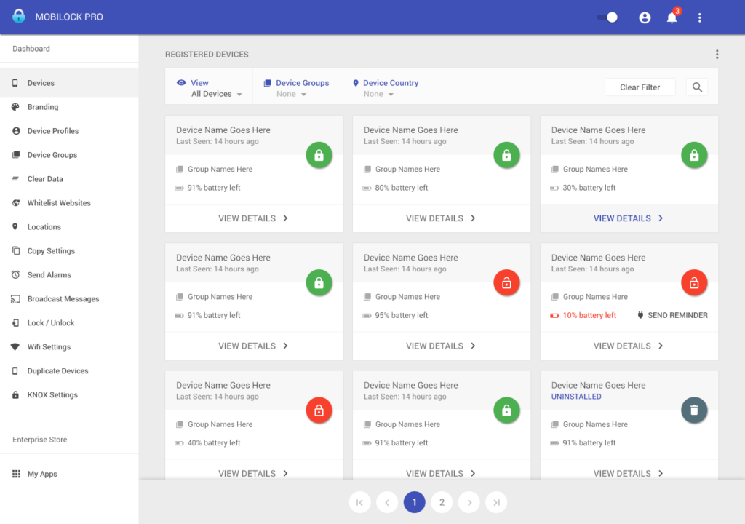Send reminder to the low-battery device
The height and width of the screenshot is (524, 745).
tap(673, 315)
